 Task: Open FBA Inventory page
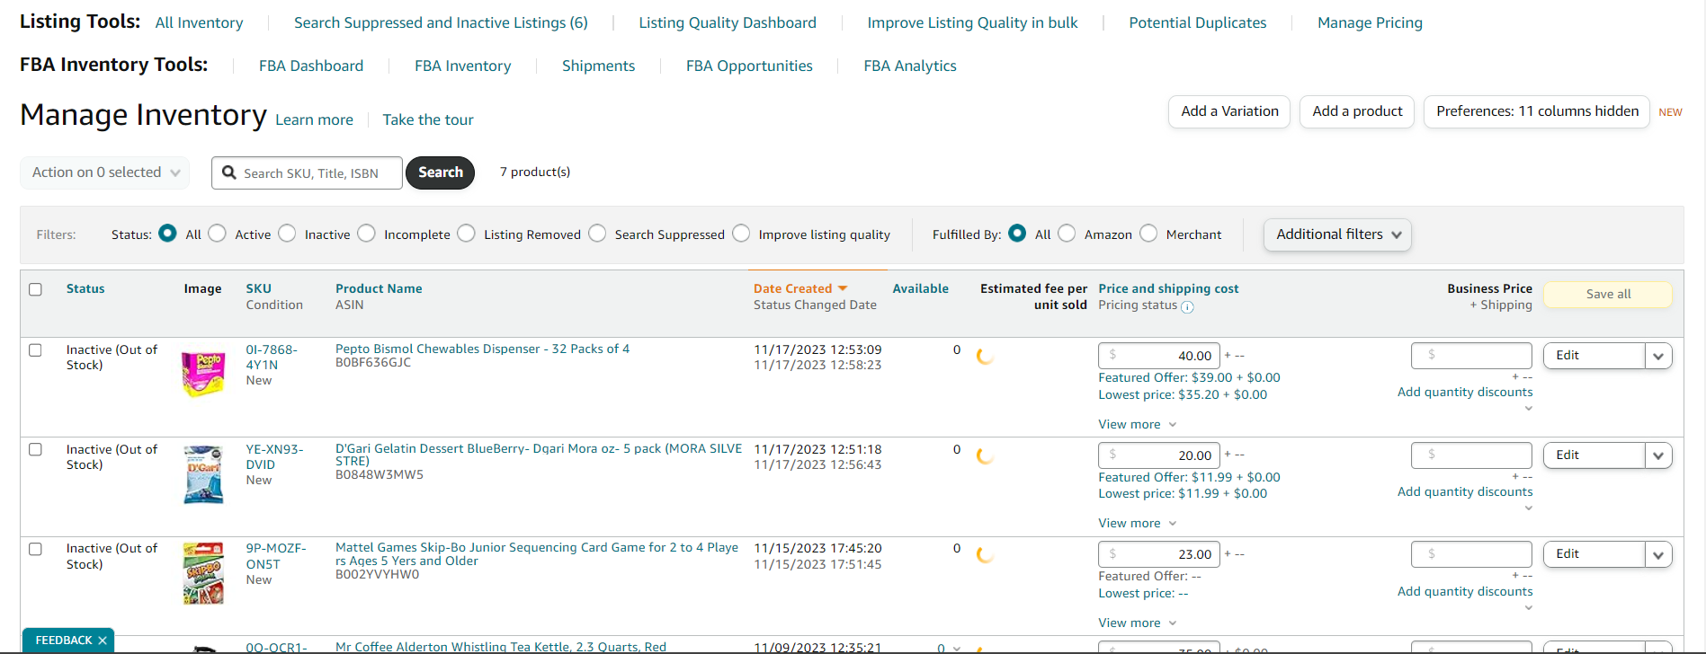462,66
